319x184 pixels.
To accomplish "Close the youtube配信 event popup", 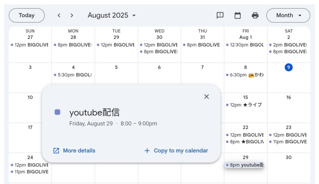I will [207, 97].
